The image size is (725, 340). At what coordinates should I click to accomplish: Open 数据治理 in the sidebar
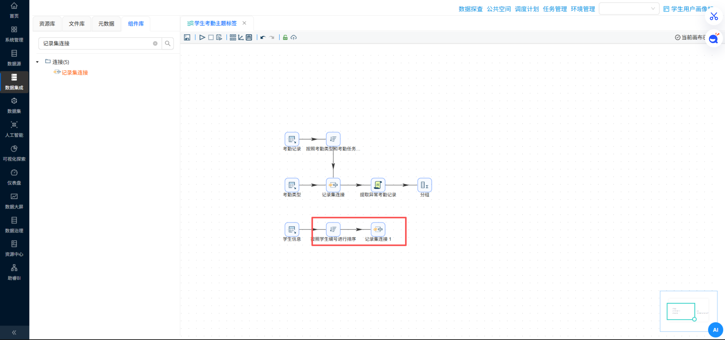coord(14,225)
